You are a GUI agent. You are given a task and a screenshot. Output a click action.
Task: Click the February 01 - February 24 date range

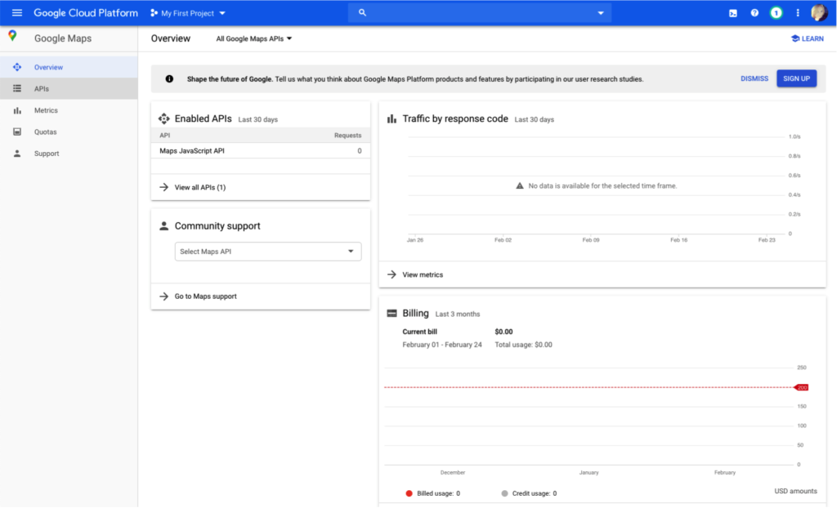[x=442, y=345]
